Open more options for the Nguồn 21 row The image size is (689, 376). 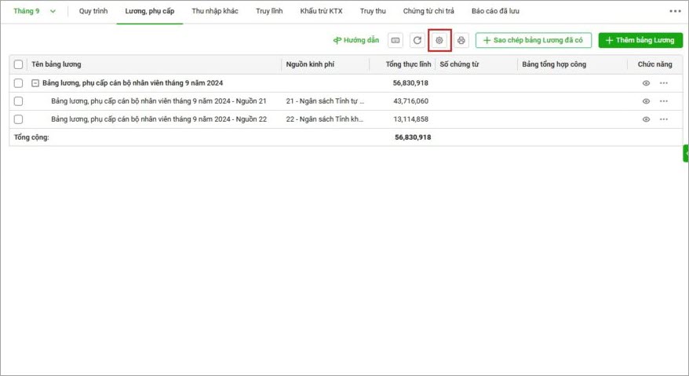(x=664, y=101)
